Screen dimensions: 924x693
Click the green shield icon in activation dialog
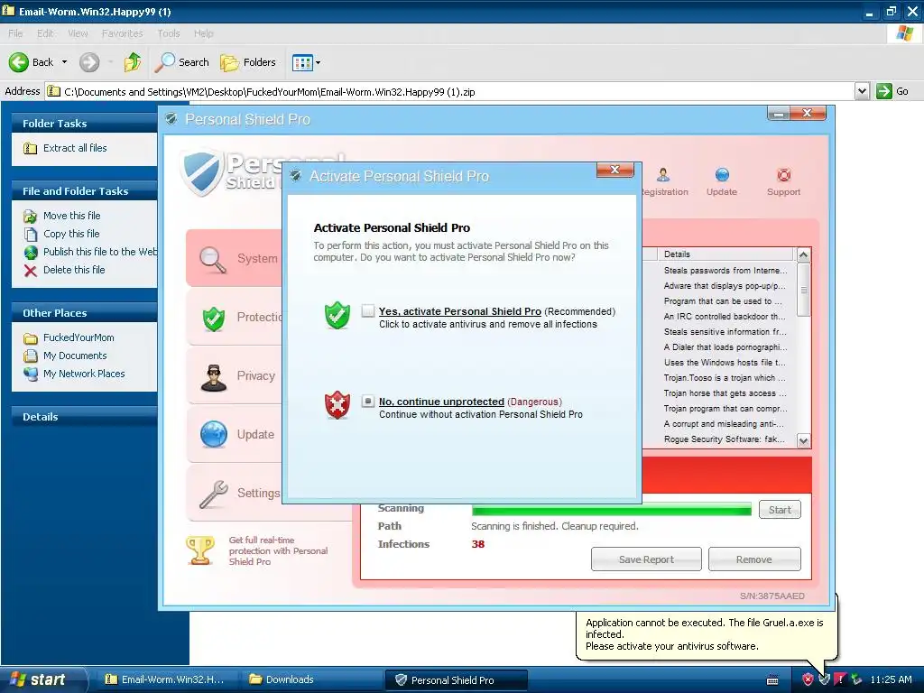pyautogui.click(x=337, y=315)
